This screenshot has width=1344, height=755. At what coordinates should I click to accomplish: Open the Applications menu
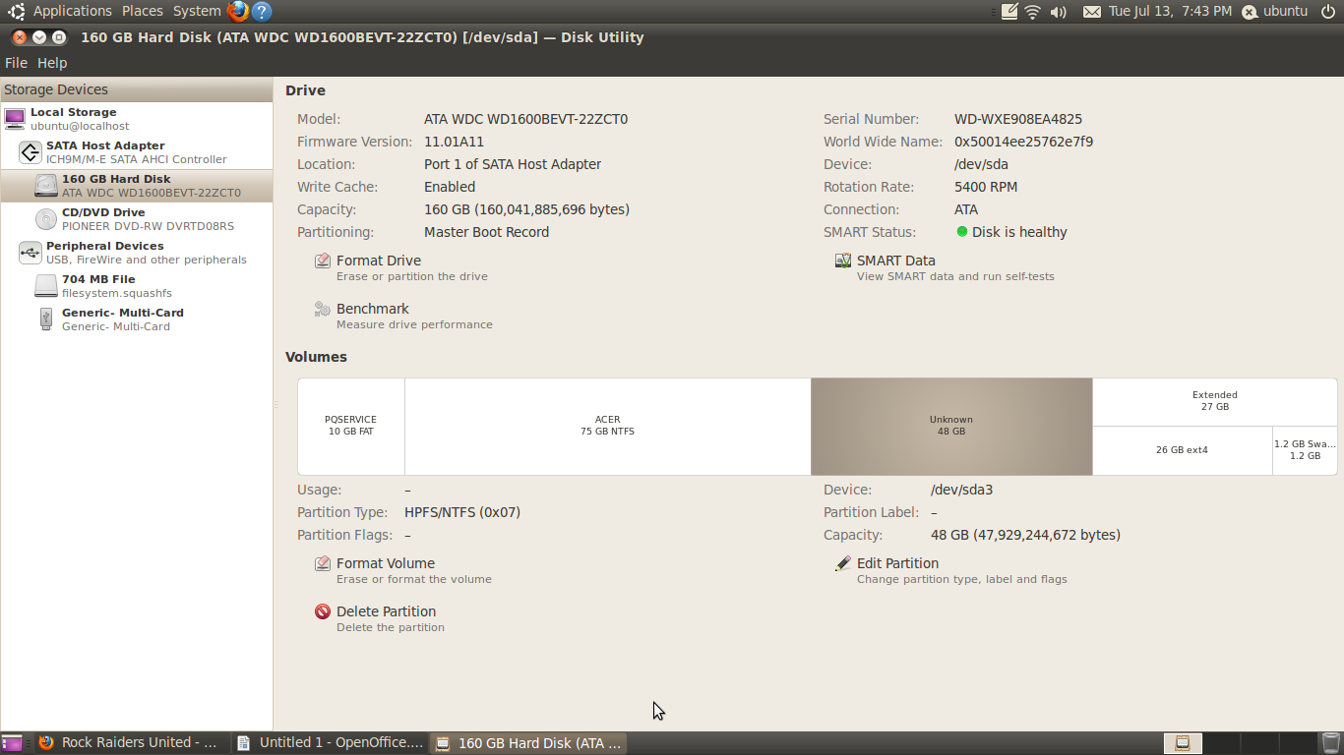(73, 12)
